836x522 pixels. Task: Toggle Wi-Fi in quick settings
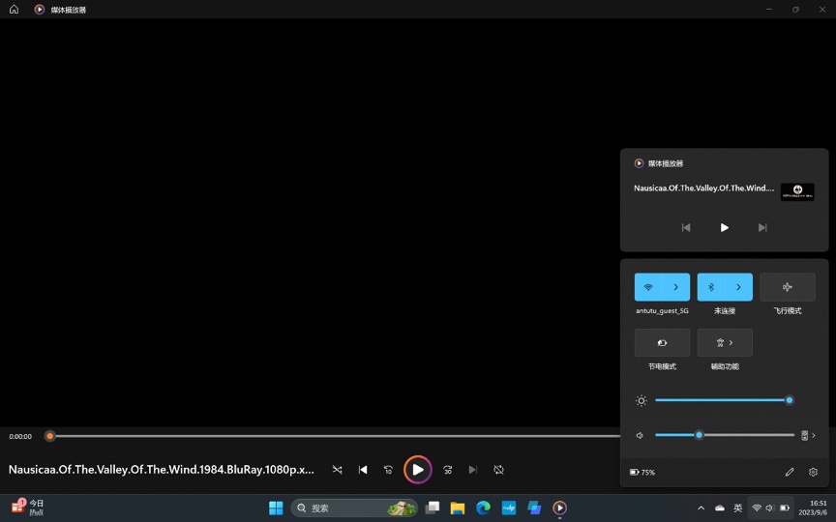[x=648, y=287]
